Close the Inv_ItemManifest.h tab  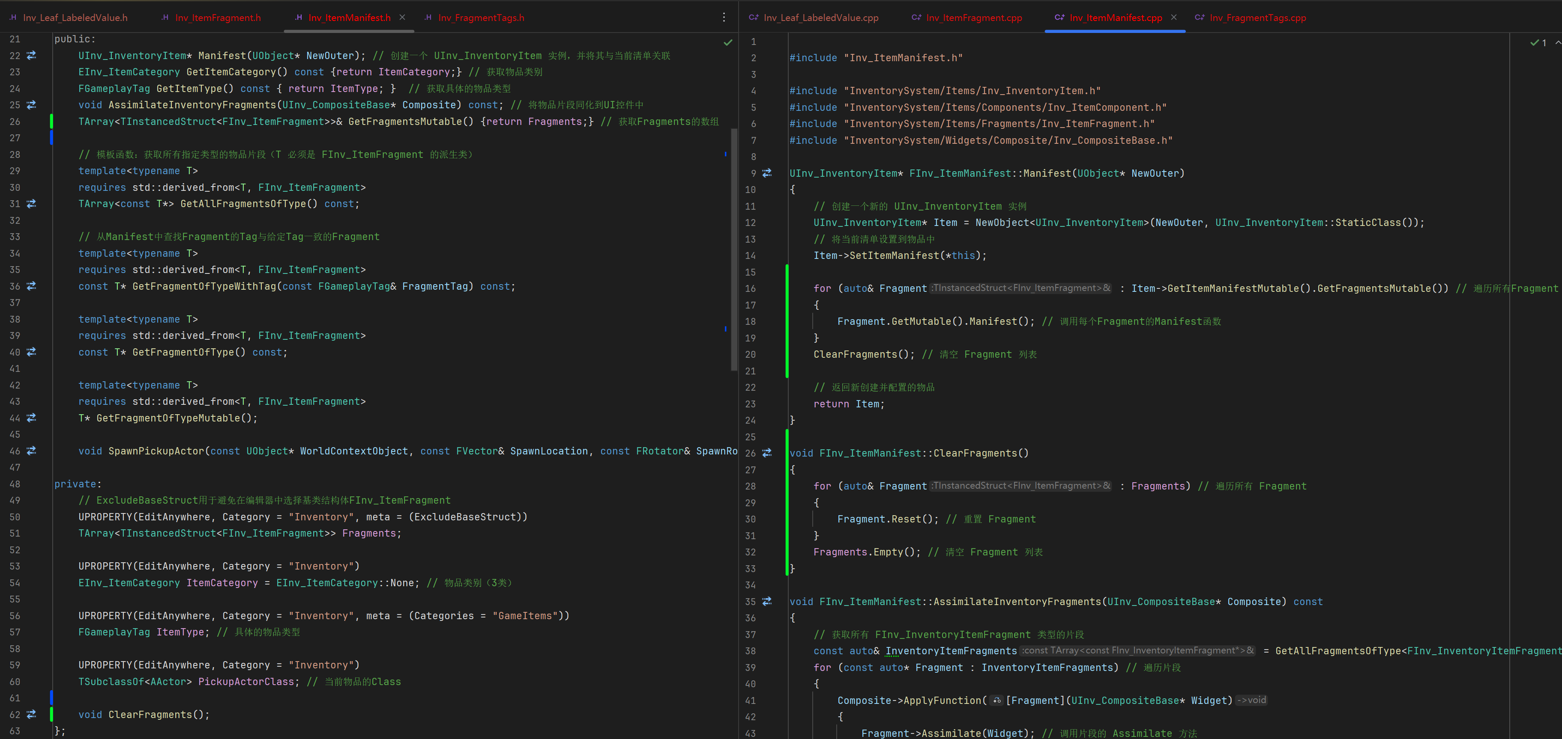402,18
